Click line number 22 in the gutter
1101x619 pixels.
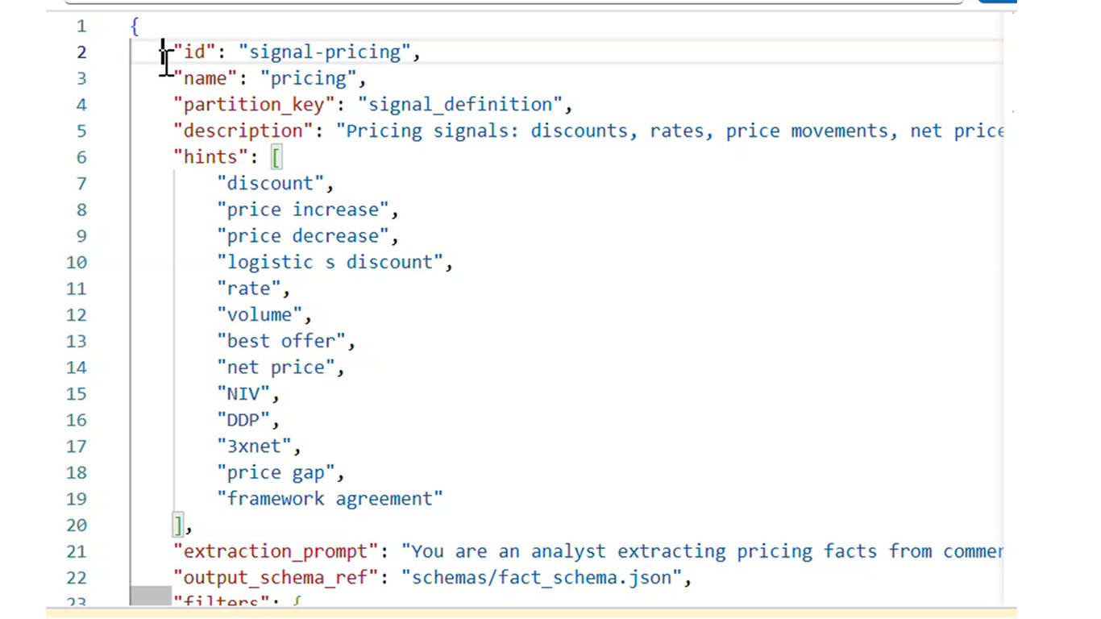(77, 578)
